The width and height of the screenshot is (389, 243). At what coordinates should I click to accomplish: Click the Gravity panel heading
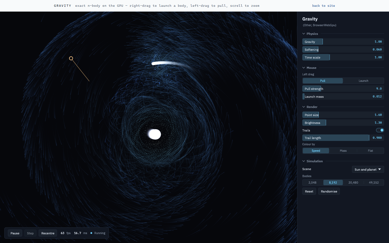coord(310,19)
